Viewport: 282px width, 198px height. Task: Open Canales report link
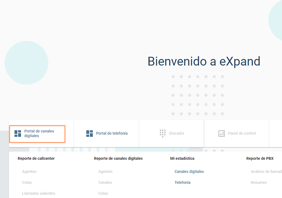[105, 182]
